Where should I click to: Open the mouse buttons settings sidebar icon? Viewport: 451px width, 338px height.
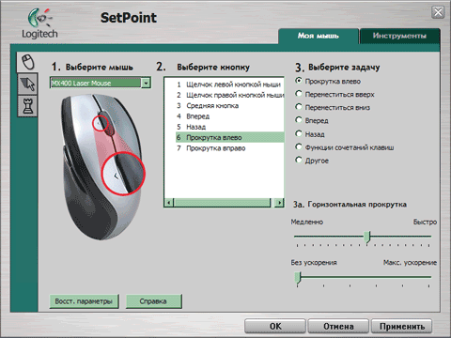pyautogui.click(x=28, y=62)
